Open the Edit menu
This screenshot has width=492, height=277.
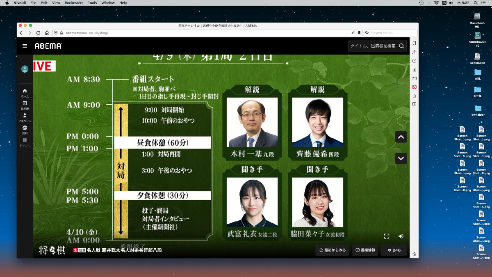44,3
